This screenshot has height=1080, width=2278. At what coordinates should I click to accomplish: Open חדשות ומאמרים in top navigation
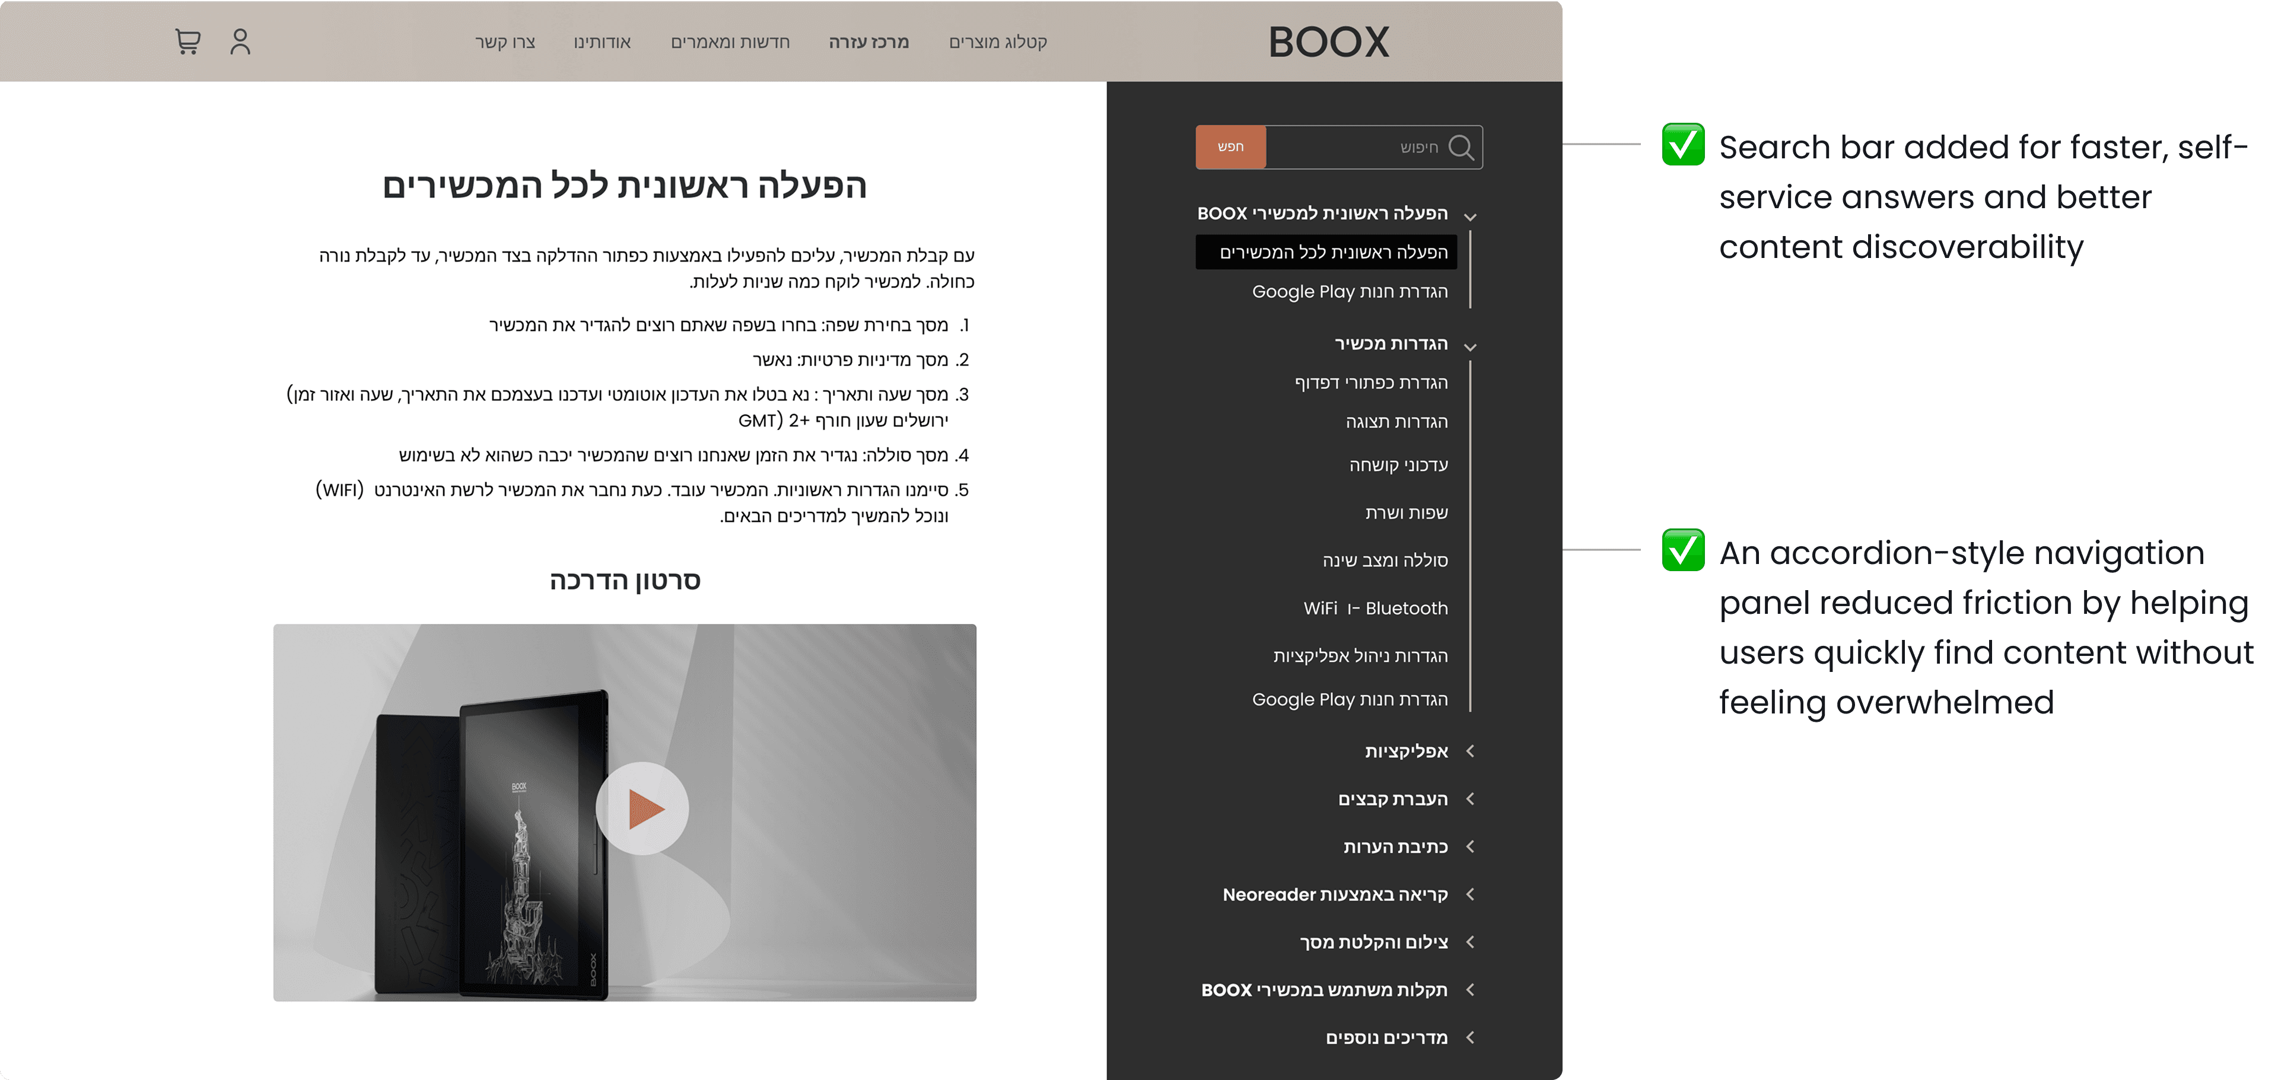[730, 42]
